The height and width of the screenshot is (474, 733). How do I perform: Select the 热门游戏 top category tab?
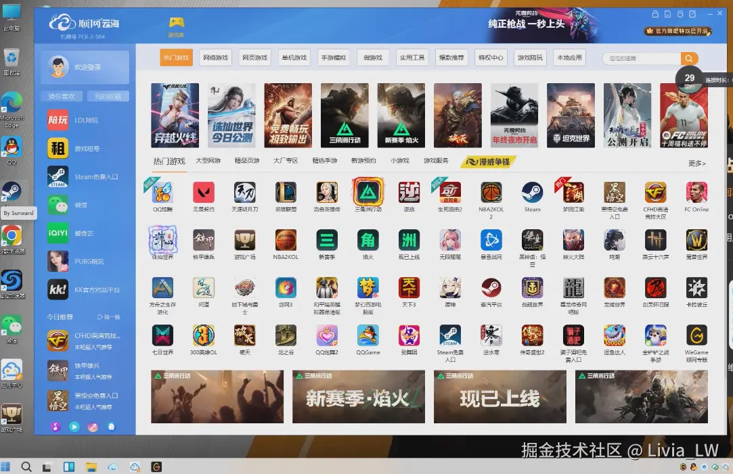click(x=176, y=58)
